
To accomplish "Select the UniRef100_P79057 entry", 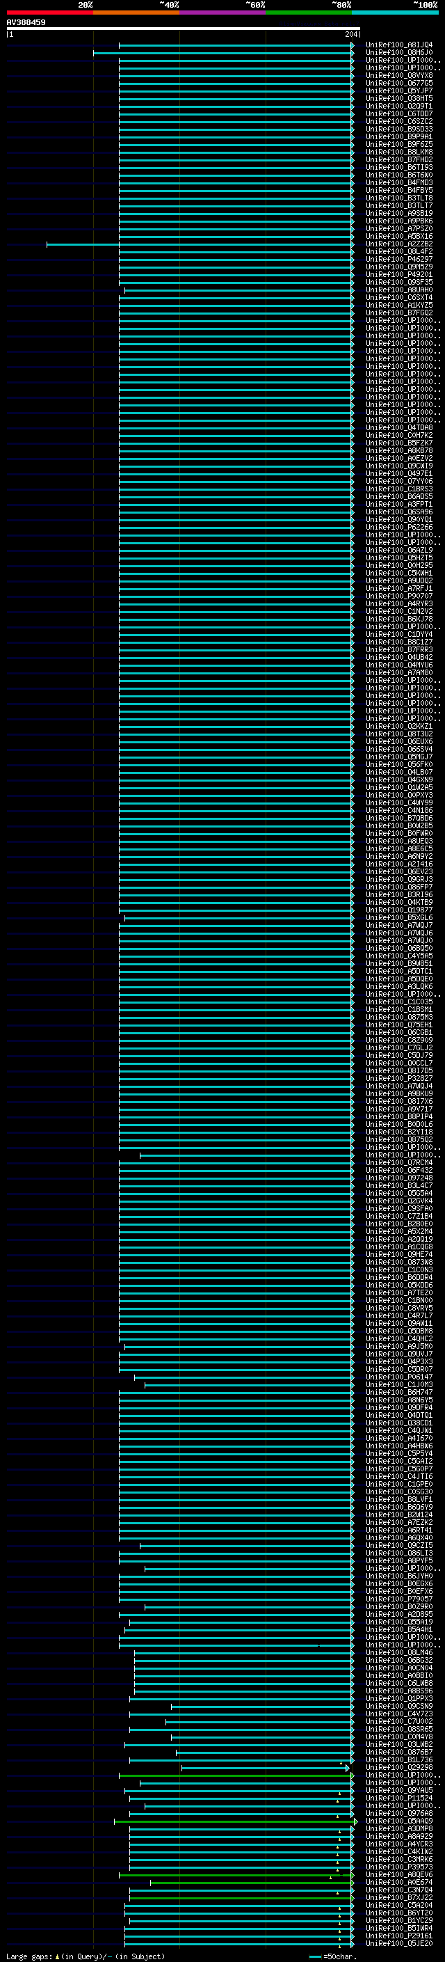I will click(x=399, y=1599).
